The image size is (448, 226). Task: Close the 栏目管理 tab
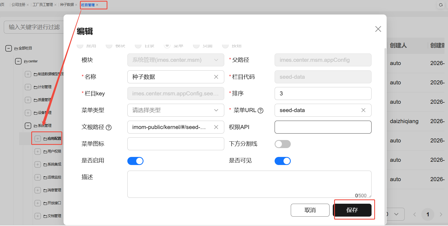pos(97,5)
